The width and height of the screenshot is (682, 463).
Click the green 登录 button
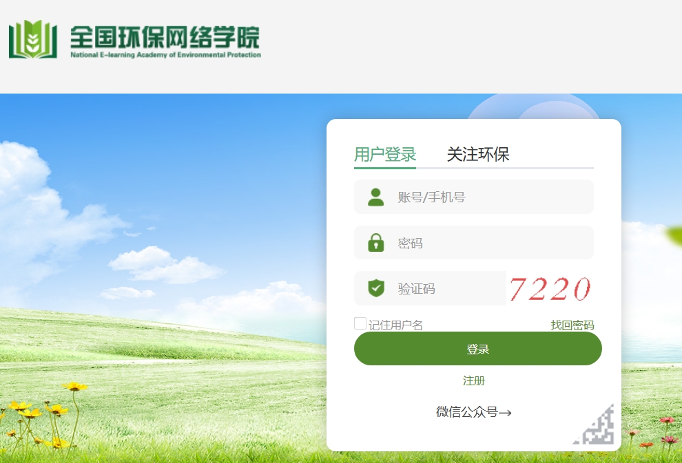[x=477, y=349]
